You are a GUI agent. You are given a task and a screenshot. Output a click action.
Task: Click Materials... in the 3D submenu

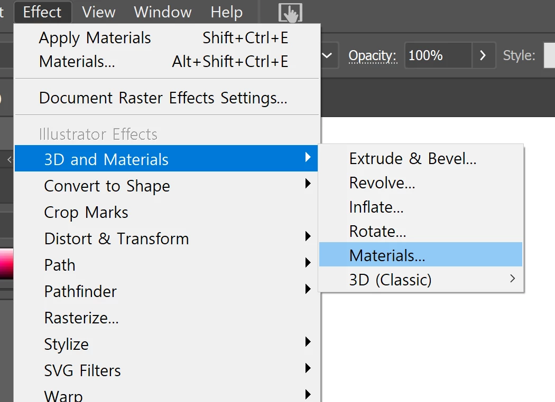421,254
